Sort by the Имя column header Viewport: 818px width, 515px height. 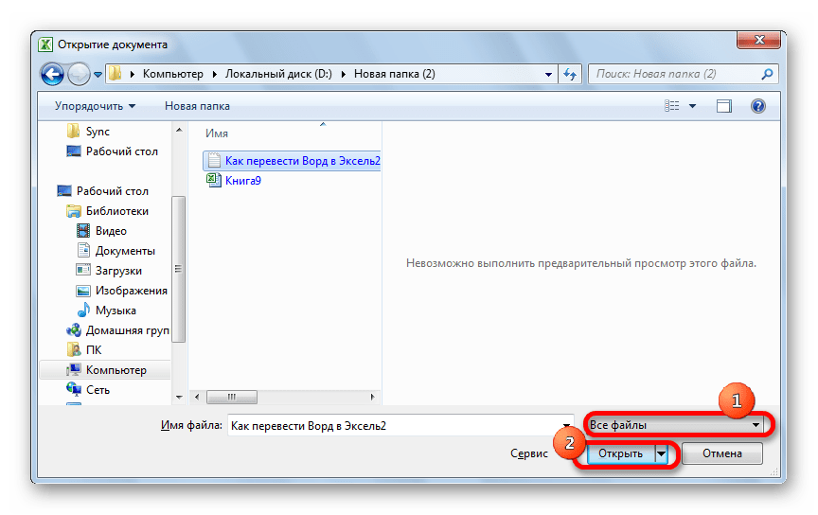pos(217,133)
